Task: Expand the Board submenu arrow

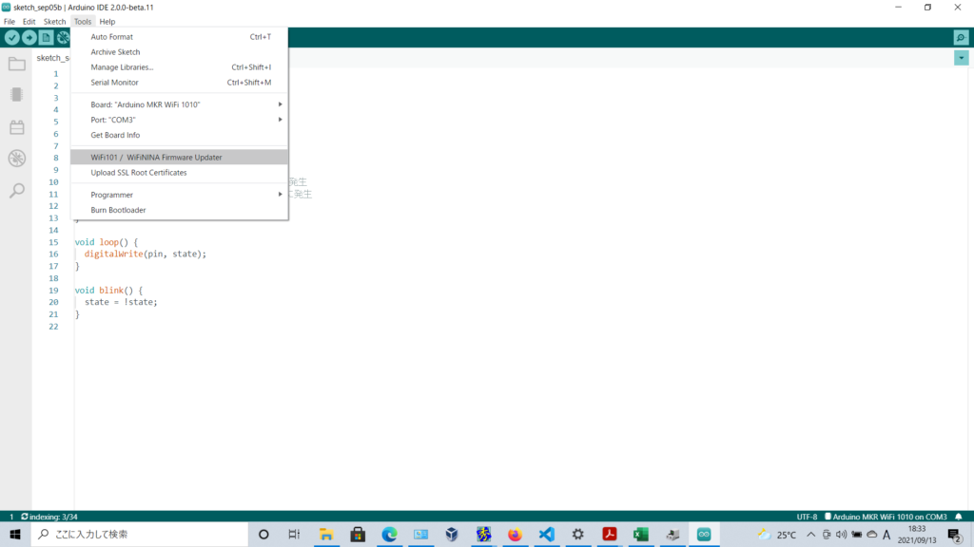Action: coord(281,104)
